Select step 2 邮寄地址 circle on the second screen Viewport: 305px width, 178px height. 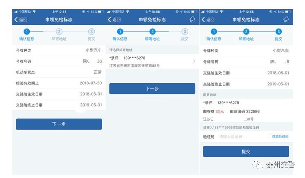152,31
